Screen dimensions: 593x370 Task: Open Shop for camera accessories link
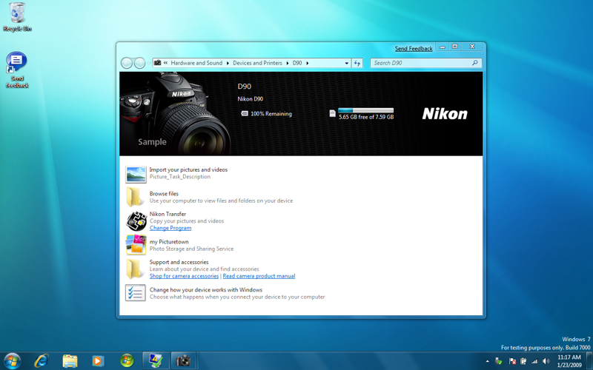184,275
